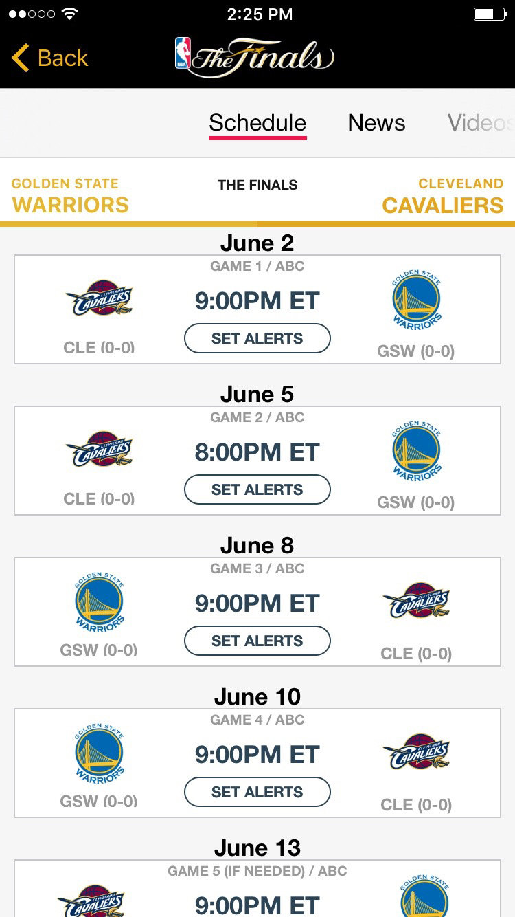Tap the NBA The Finals logo
Image resolution: width=515 pixels, height=917 pixels.
pyautogui.click(x=255, y=56)
